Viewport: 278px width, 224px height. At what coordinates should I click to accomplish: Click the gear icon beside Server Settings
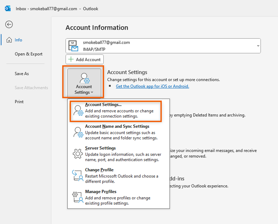click(78, 154)
